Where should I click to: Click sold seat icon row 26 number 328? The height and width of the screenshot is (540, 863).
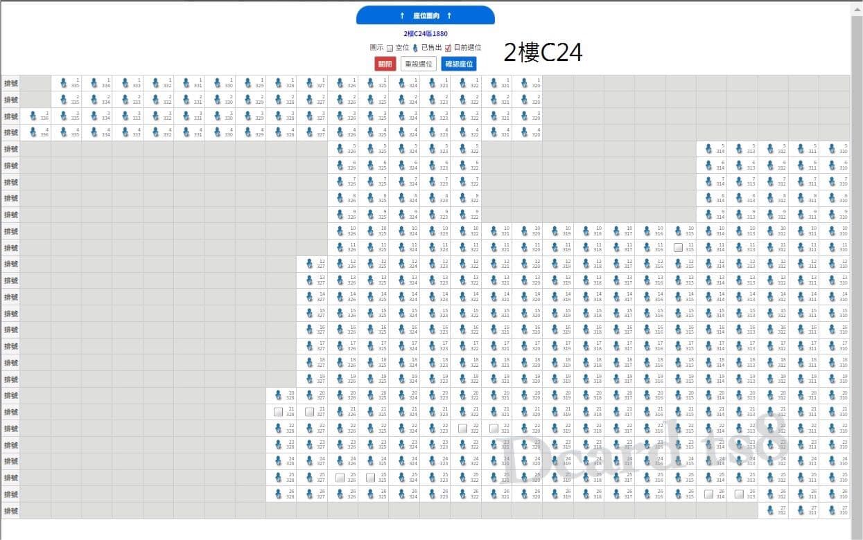[279, 494]
